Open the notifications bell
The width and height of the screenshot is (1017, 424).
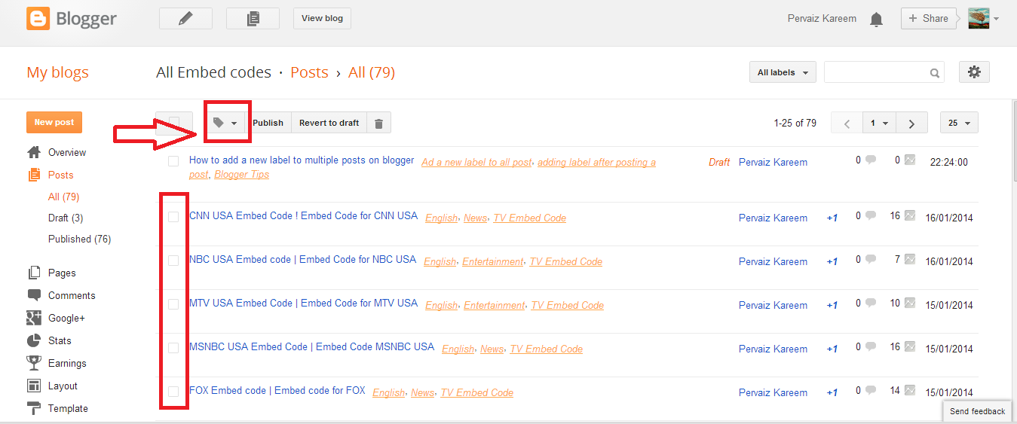tap(876, 20)
